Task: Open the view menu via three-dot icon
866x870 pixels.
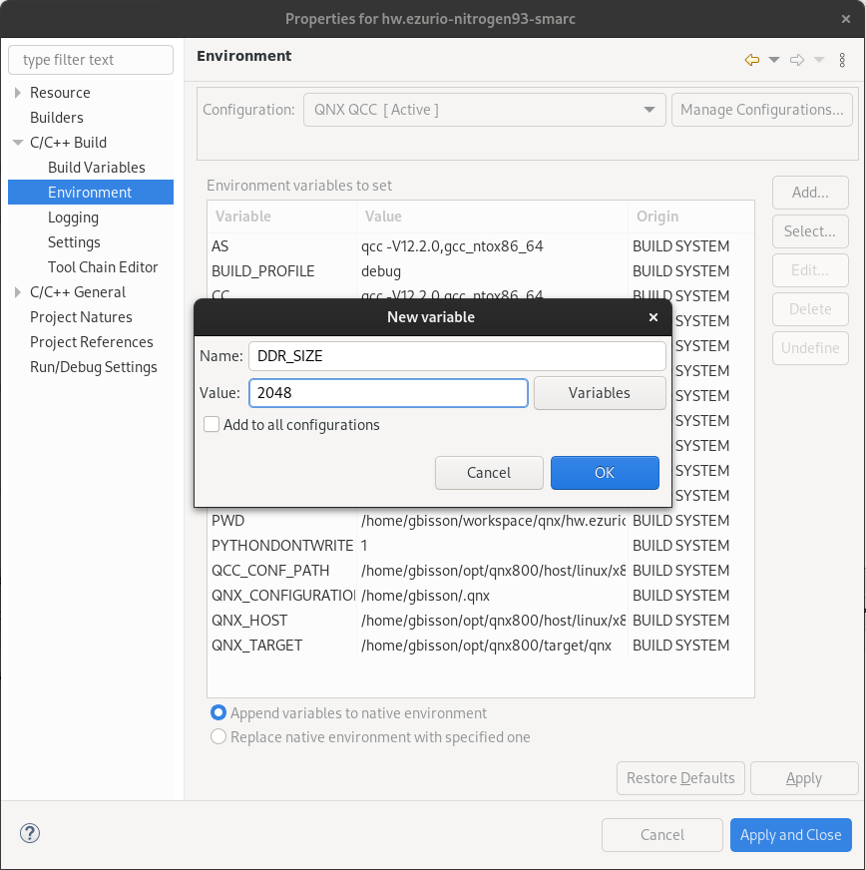Action: [842, 60]
